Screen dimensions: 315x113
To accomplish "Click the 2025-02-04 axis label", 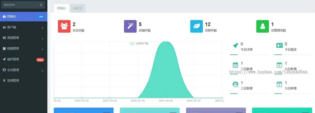I will pos(110,100).
